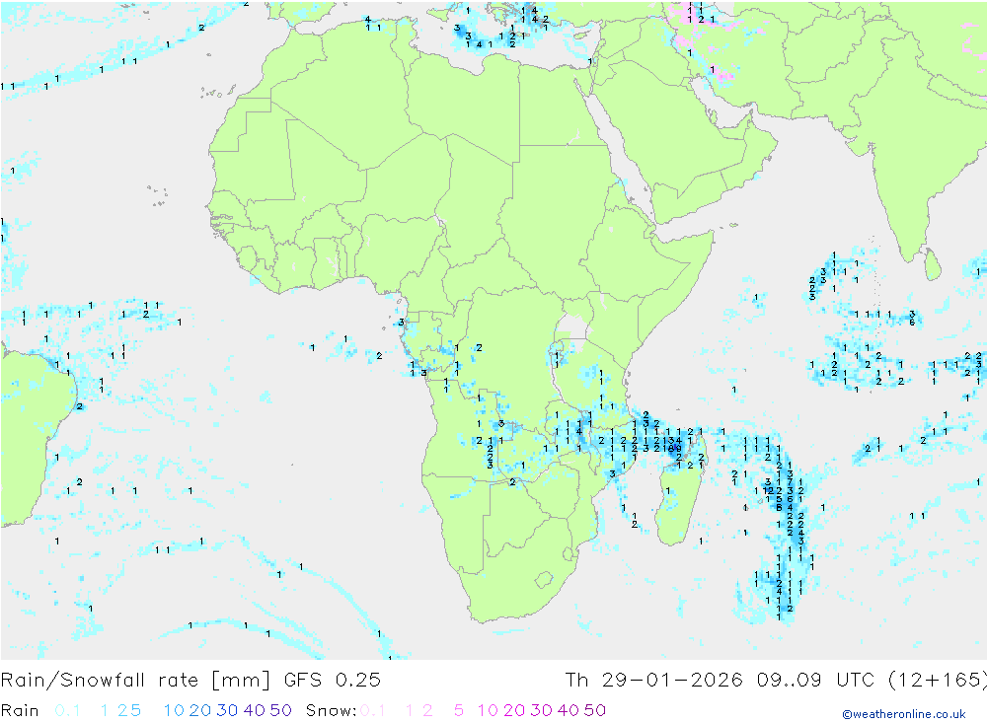Select the '(12+165)' forecast offset text

tap(937, 681)
